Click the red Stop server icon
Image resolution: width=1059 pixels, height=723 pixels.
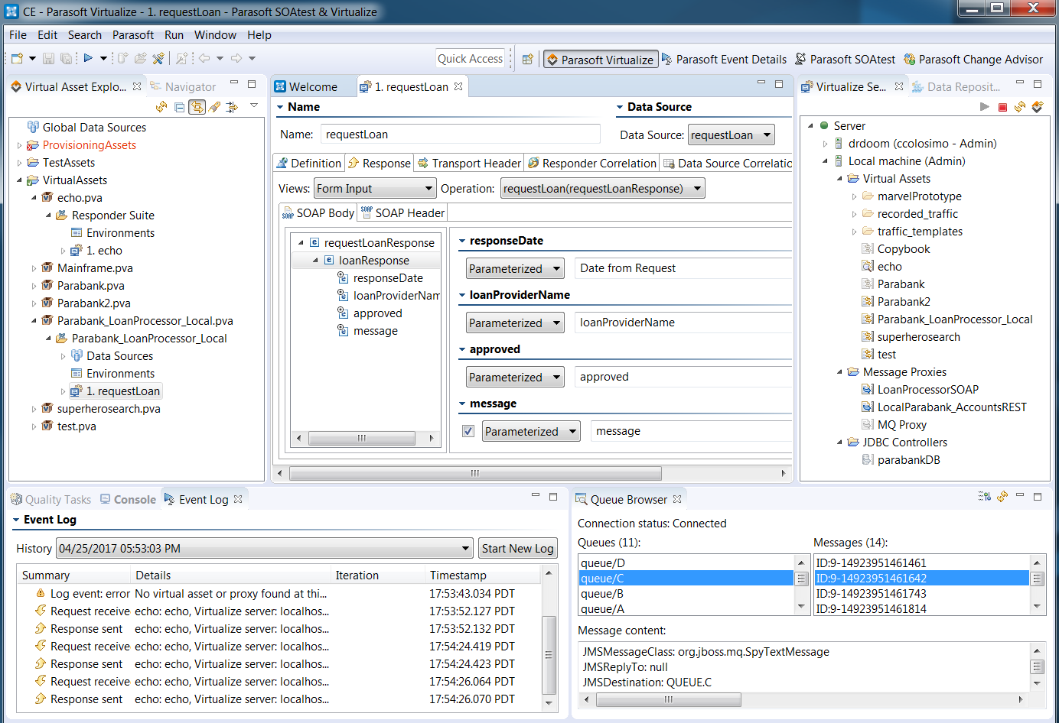(x=1002, y=107)
